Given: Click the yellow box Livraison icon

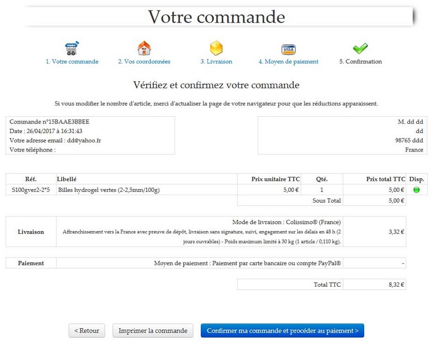Looking at the screenshot, I should tap(216, 48).
